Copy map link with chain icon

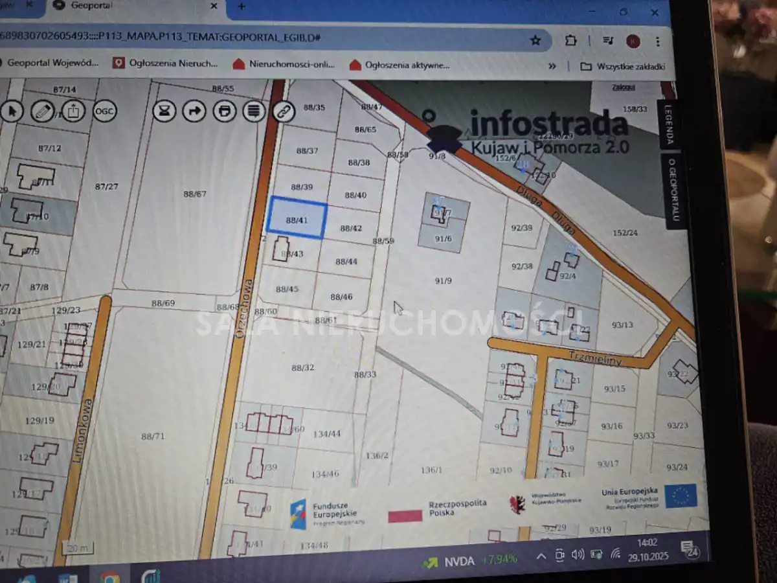tap(283, 111)
